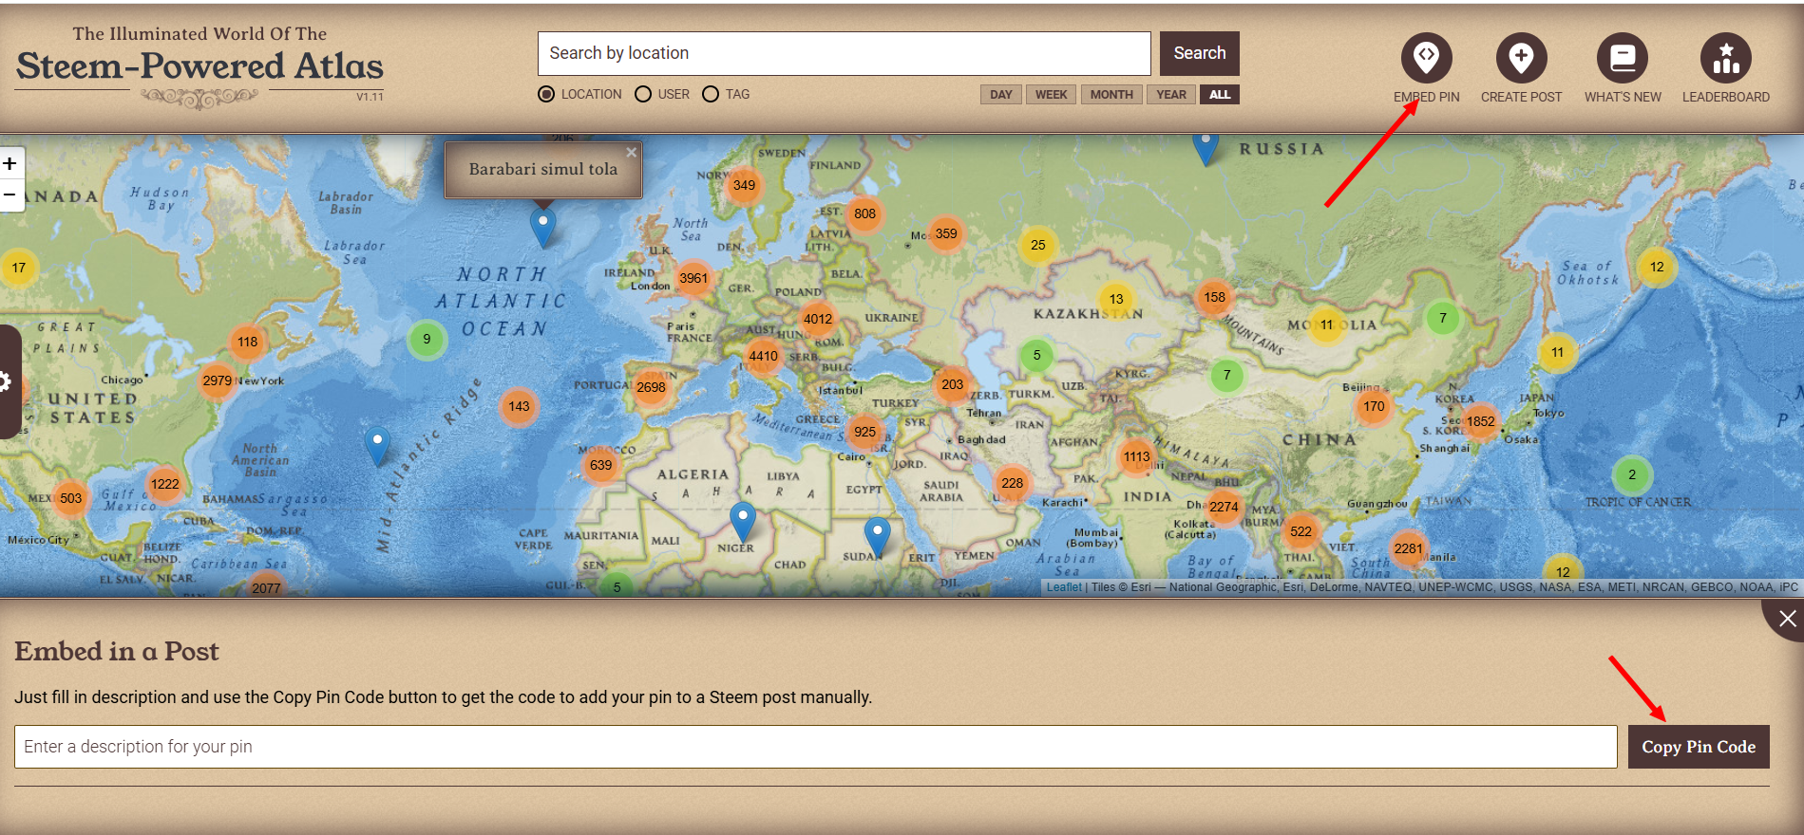Open the 3961 cluster near London
Viewport: 1804px width, 835px height.
(693, 278)
